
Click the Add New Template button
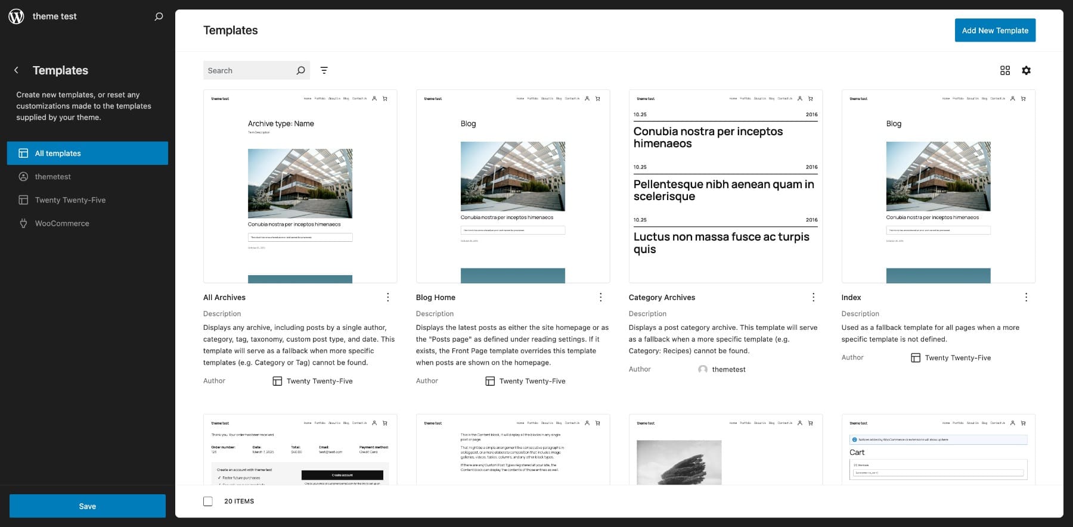point(995,30)
